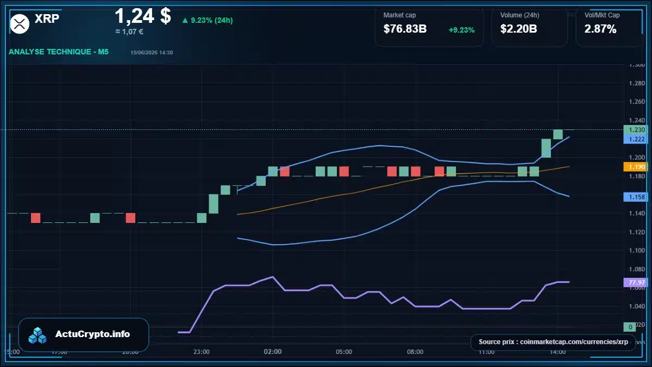Click the 23:00 time axis label
This screenshot has height=367, width=652.
pyautogui.click(x=202, y=352)
